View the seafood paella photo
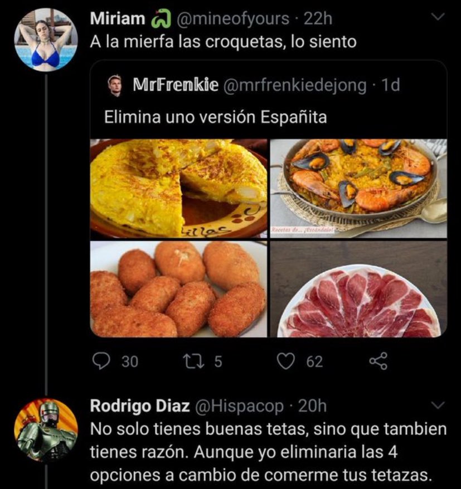Viewport: 461px width, 489px height. pos(358,188)
